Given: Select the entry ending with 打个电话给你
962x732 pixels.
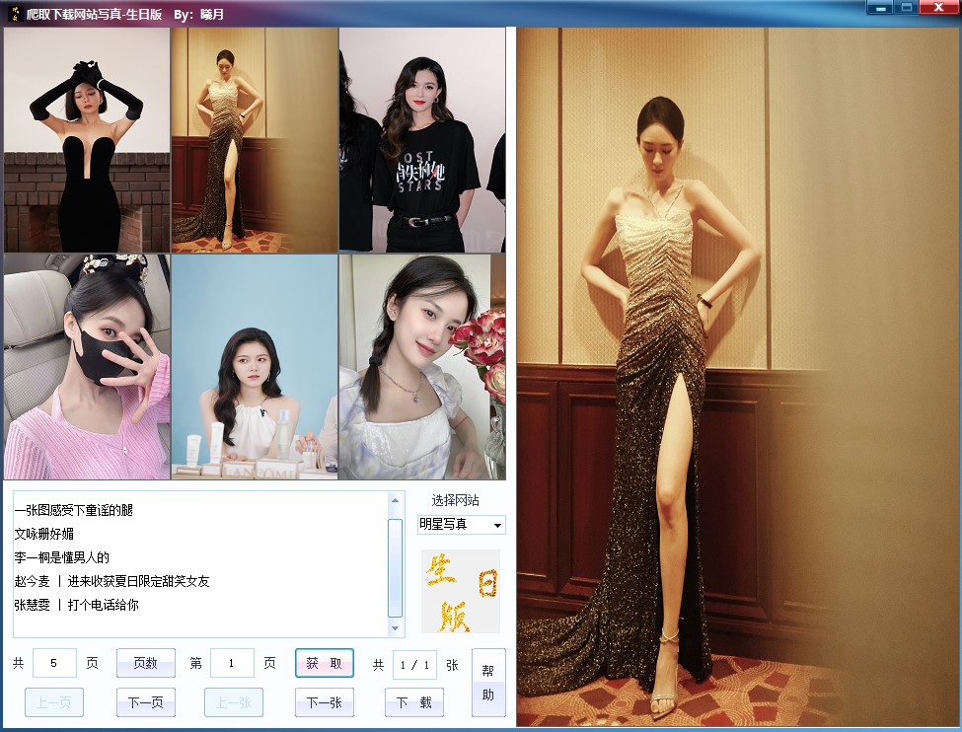Looking at the screenshot, I should [76, 605].
